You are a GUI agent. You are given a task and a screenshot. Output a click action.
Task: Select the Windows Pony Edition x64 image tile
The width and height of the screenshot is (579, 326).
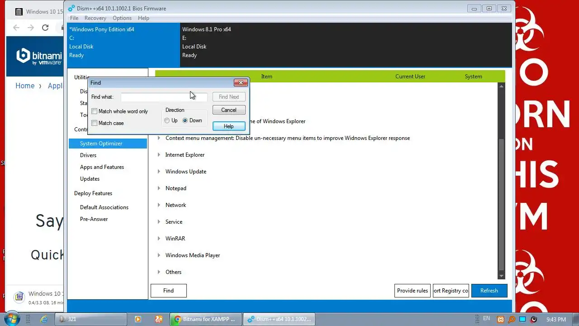123,45
